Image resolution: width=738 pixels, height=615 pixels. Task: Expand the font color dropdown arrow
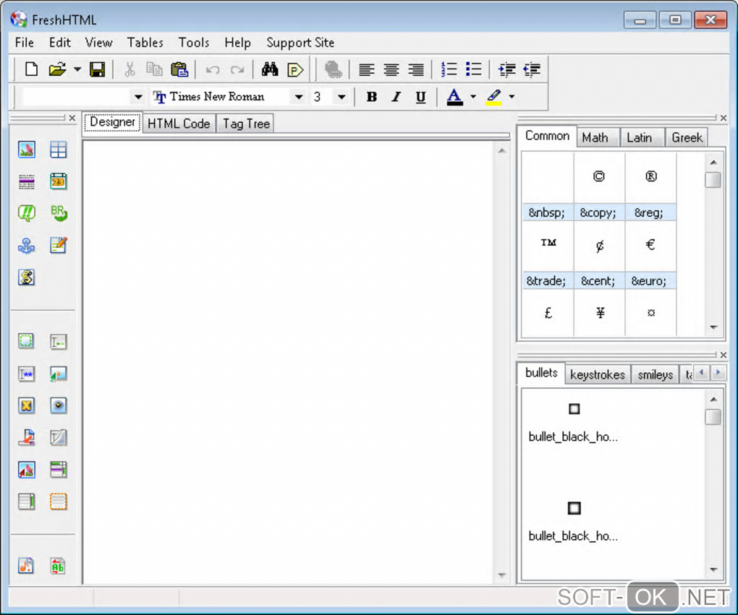pos(473,97)
